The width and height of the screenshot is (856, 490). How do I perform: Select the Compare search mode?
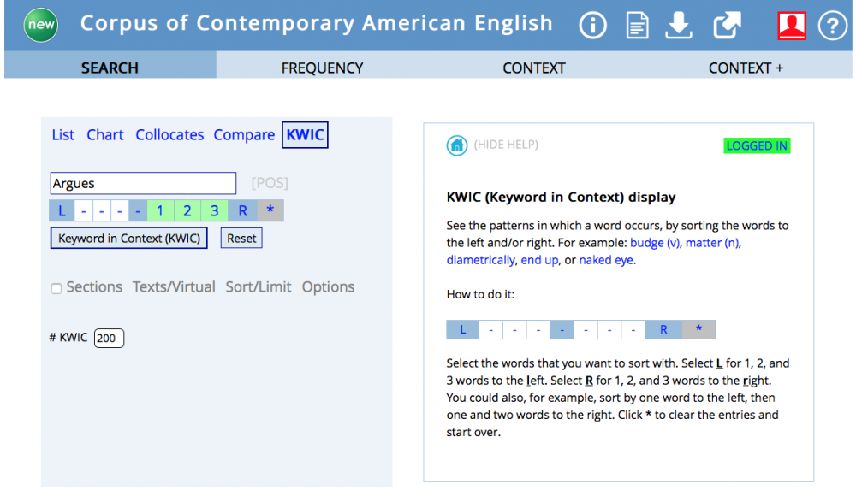[243, 135]
